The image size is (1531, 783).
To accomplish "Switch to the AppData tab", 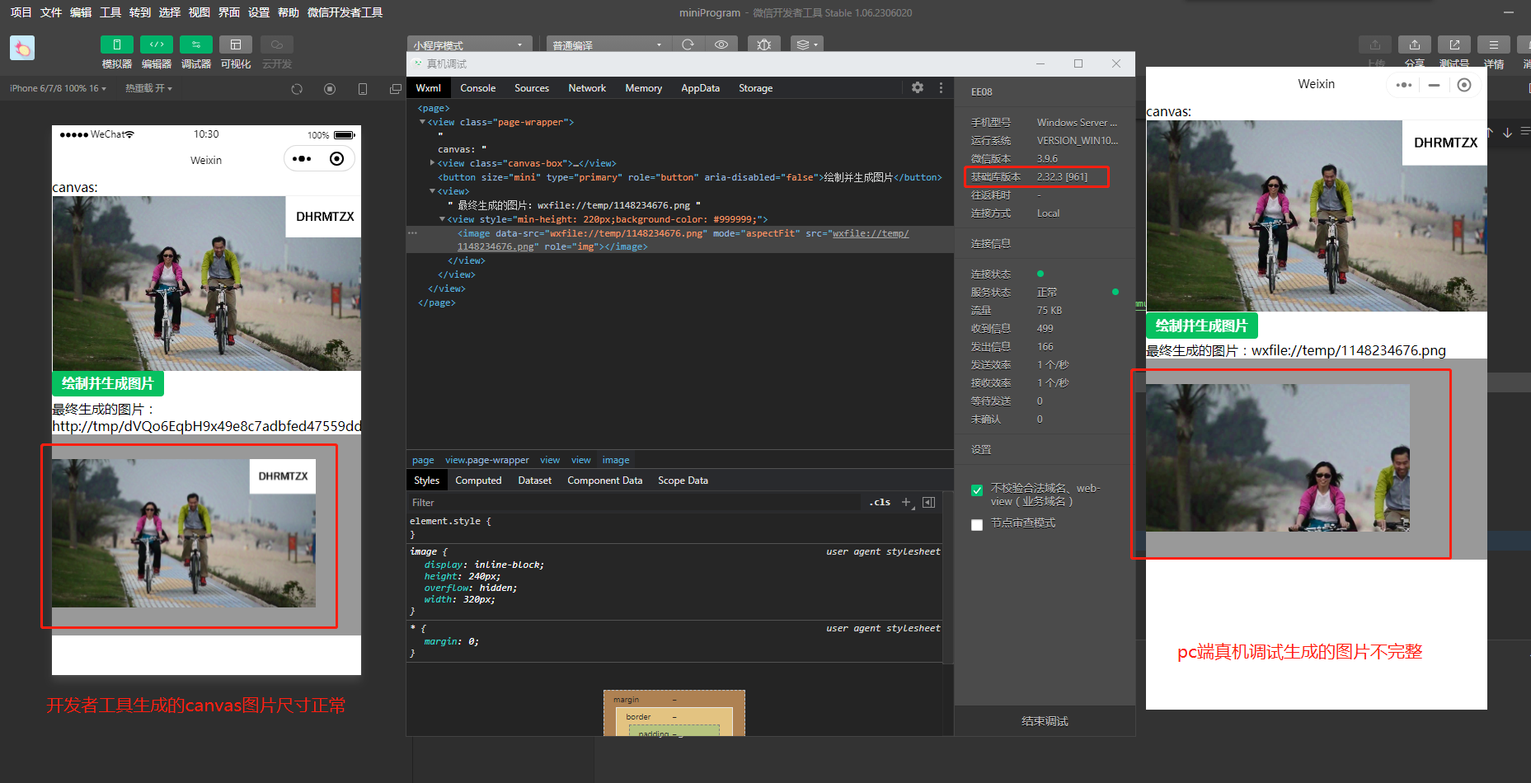I will coord(700,88).
